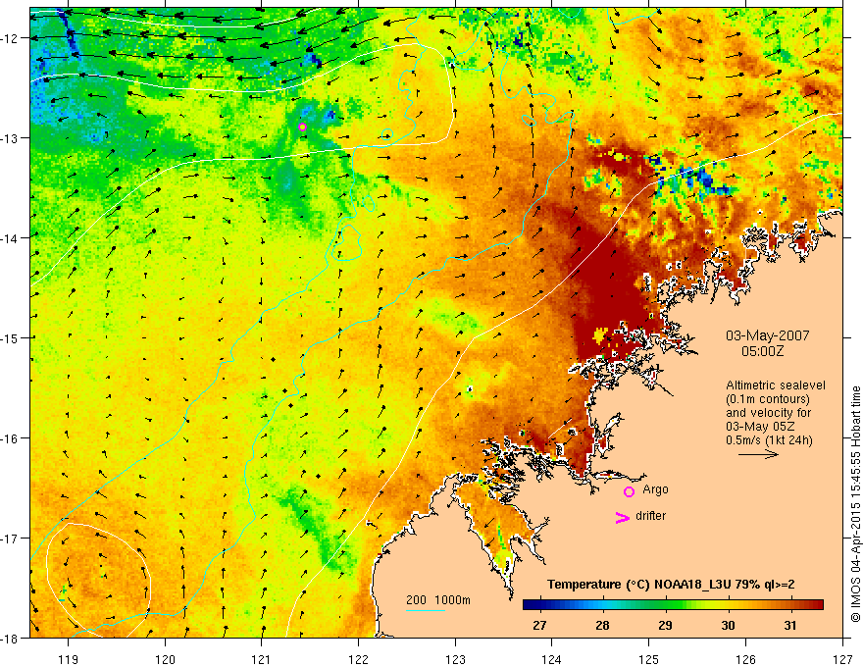
Task: Click the 'Temperature (°C) NOAA18_L3U 79% ql>=2' title
Action: [x=671, y=585]
